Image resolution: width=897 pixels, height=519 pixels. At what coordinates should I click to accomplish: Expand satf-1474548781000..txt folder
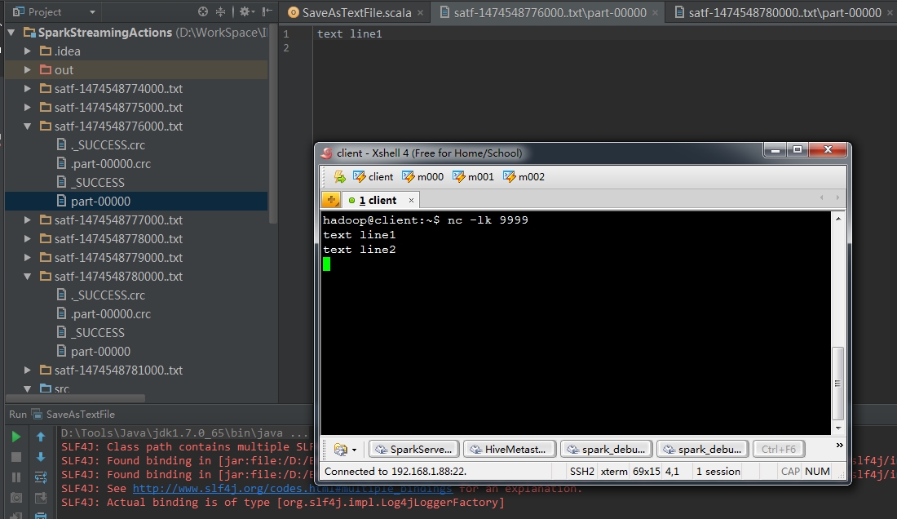click(x=27, y=370)
